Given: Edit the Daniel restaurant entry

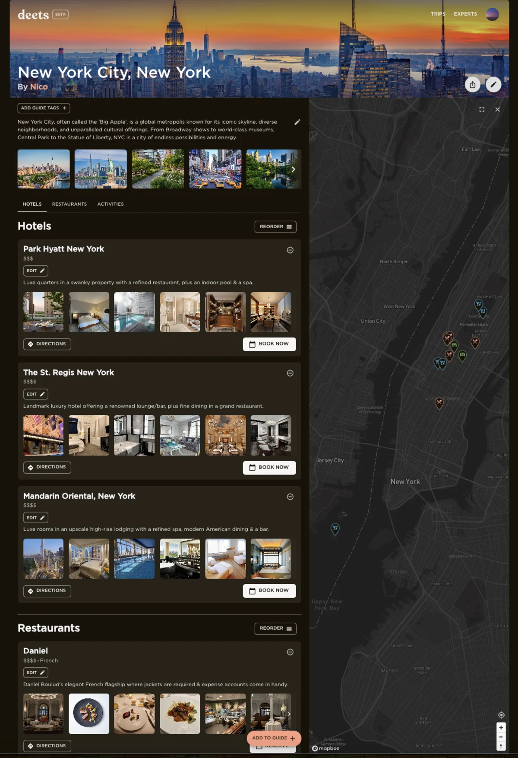Looking at the screenshot, I should point(35,672).
